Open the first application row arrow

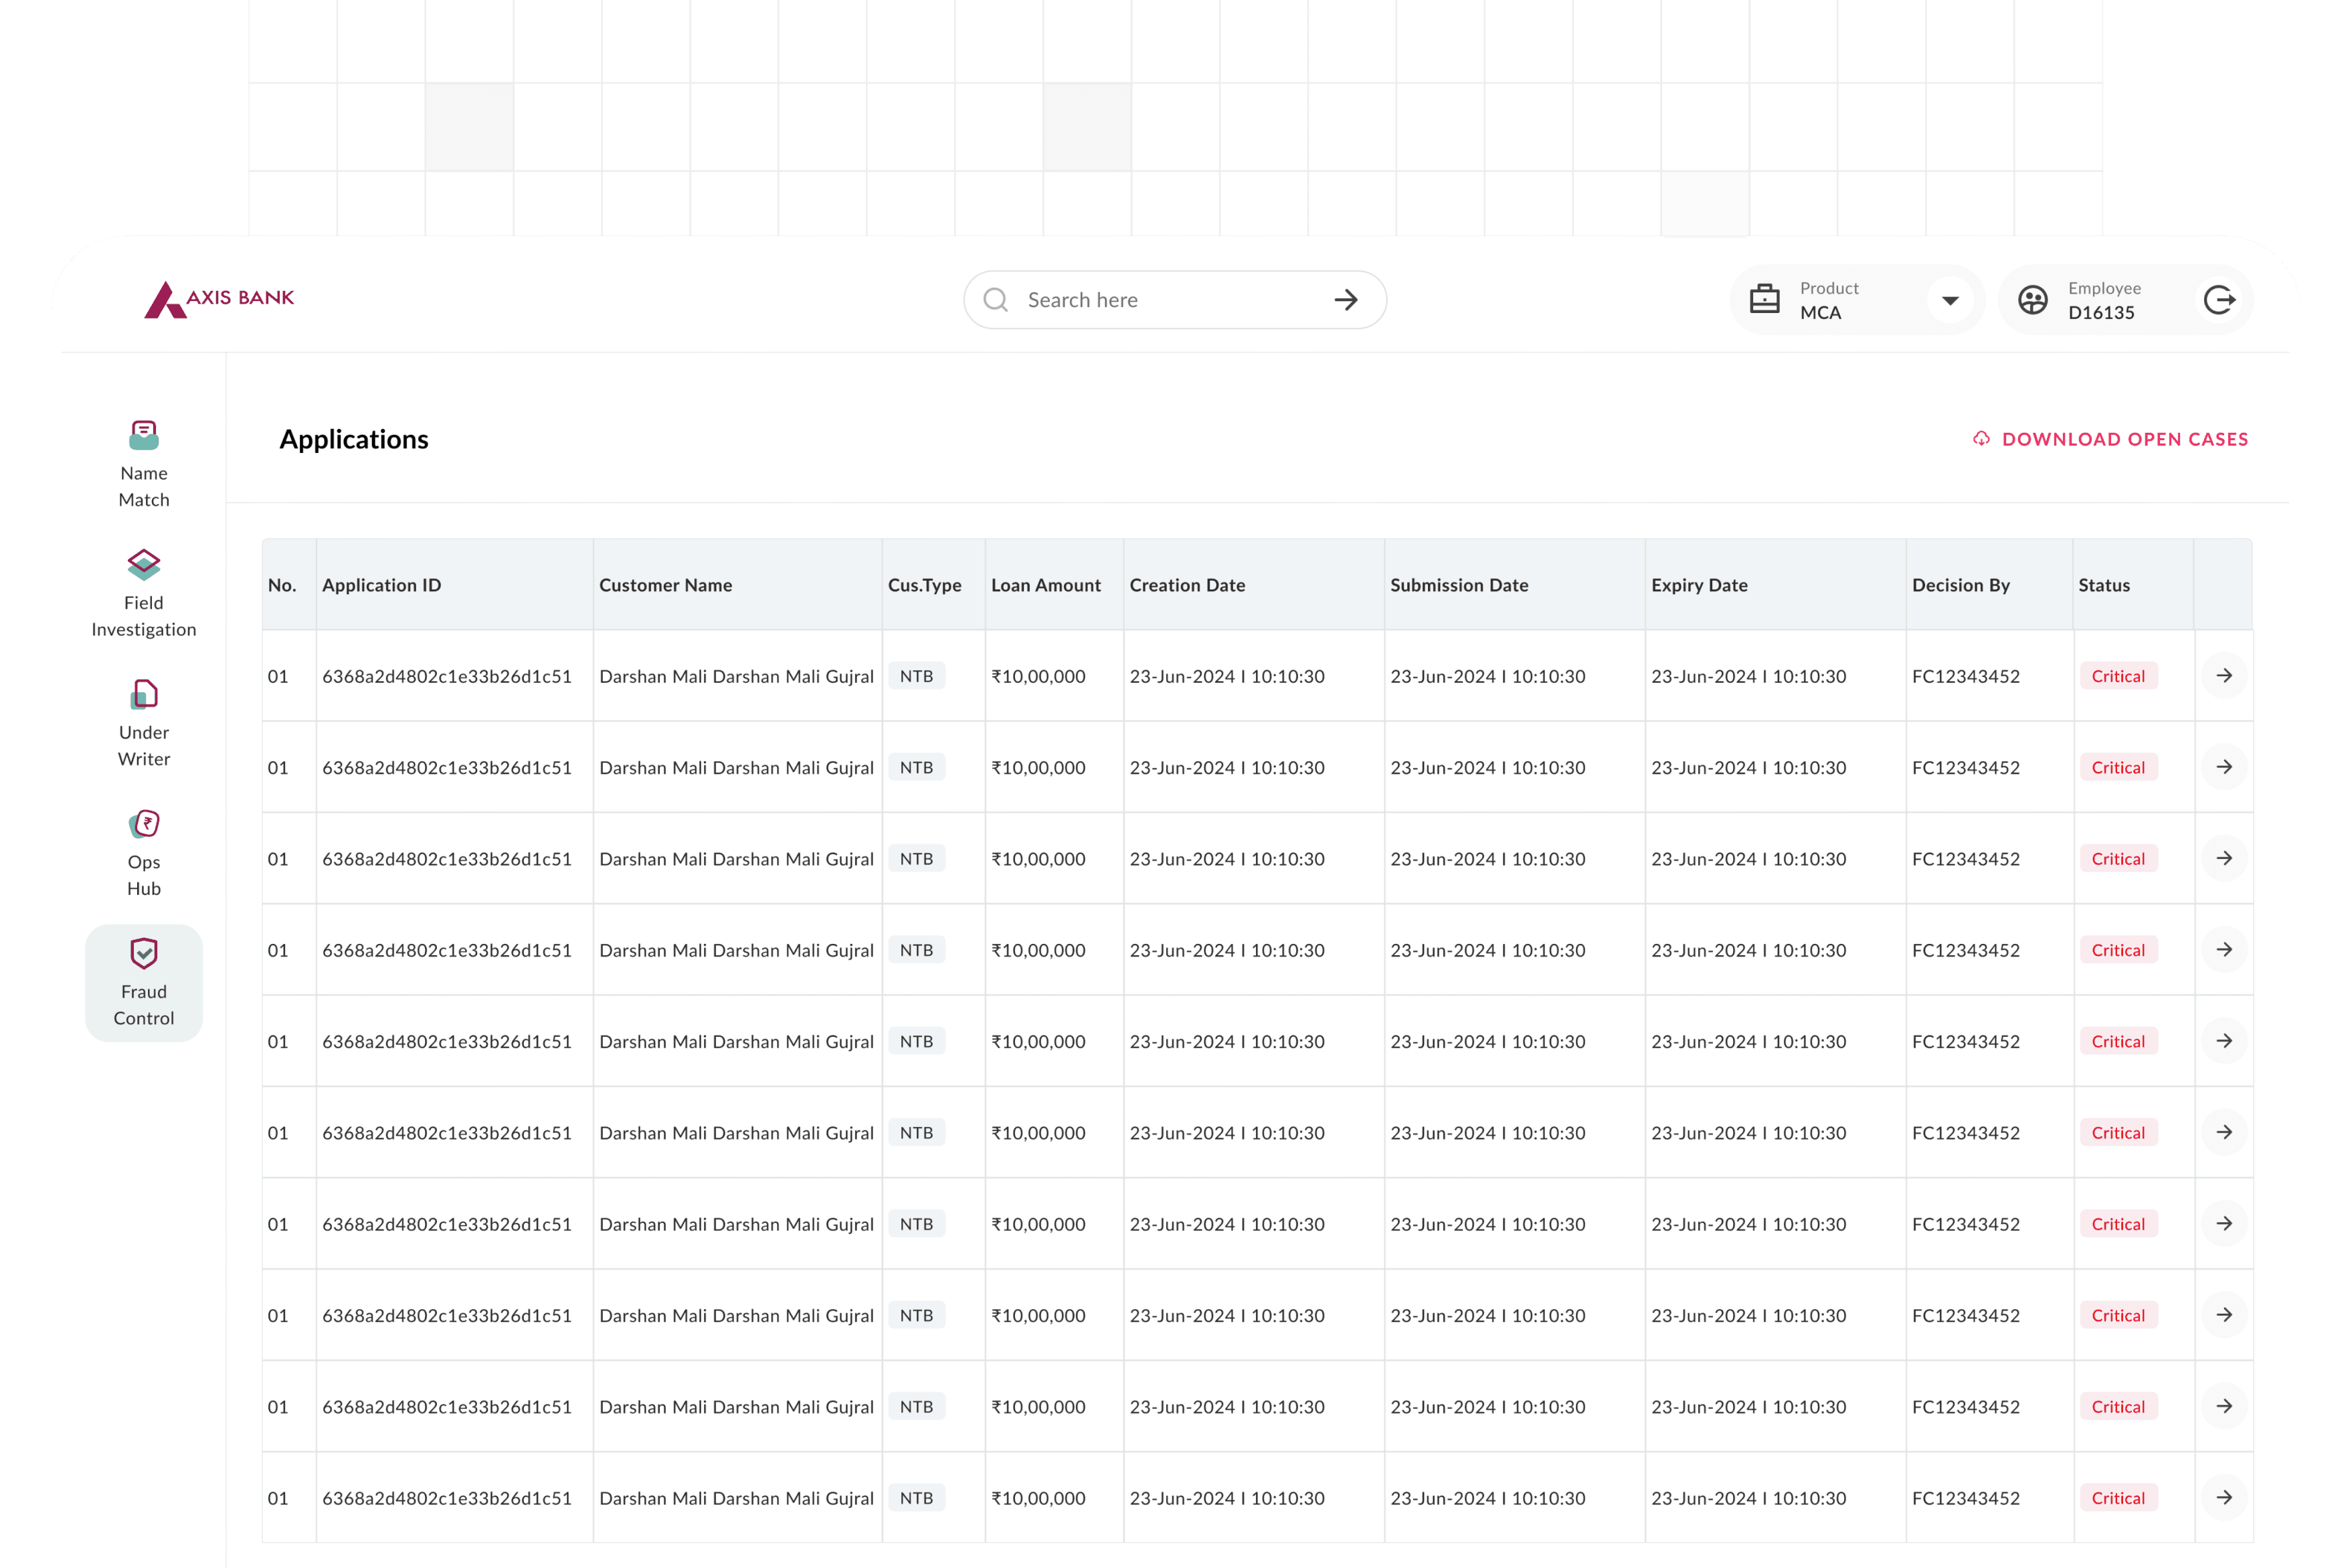pyautogui.click(x=2224, y=676)
